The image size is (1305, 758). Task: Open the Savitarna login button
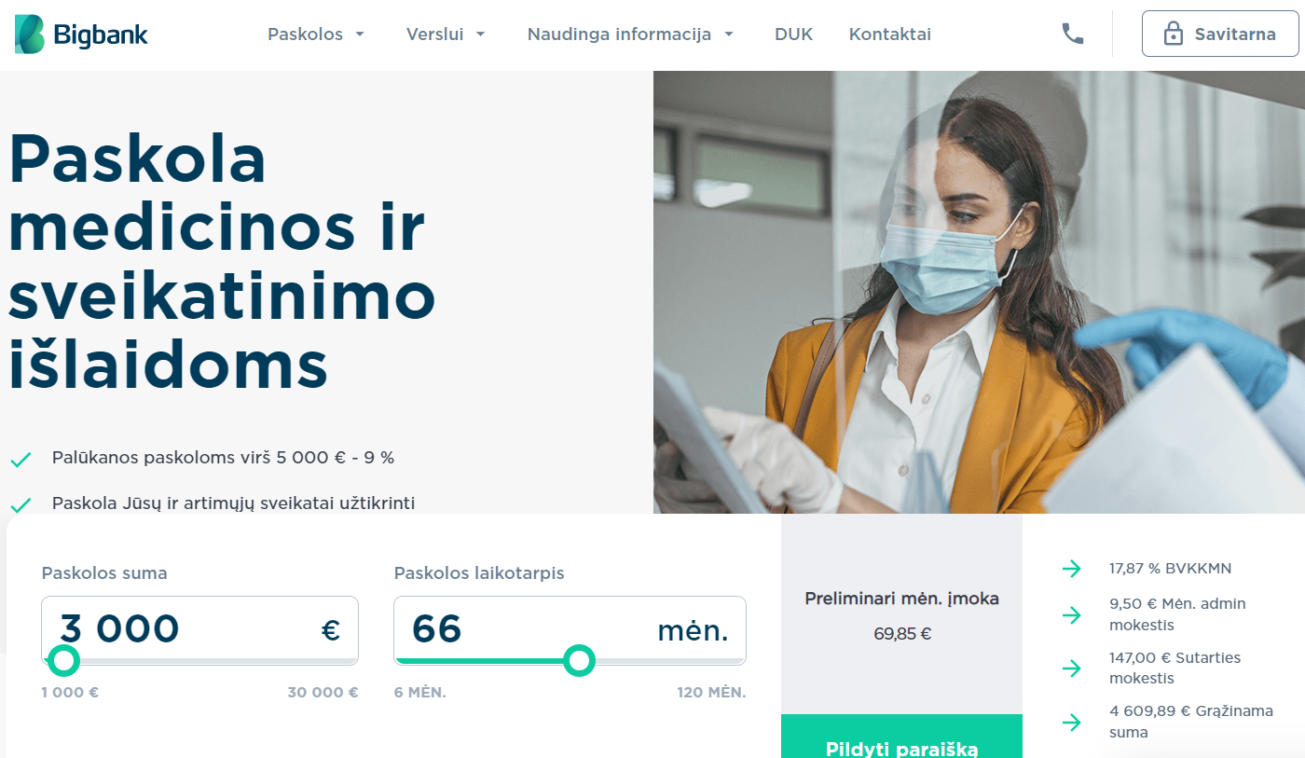tap(1219, 34)
